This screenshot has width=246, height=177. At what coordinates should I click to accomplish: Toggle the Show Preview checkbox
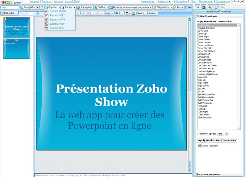point(199,145)
